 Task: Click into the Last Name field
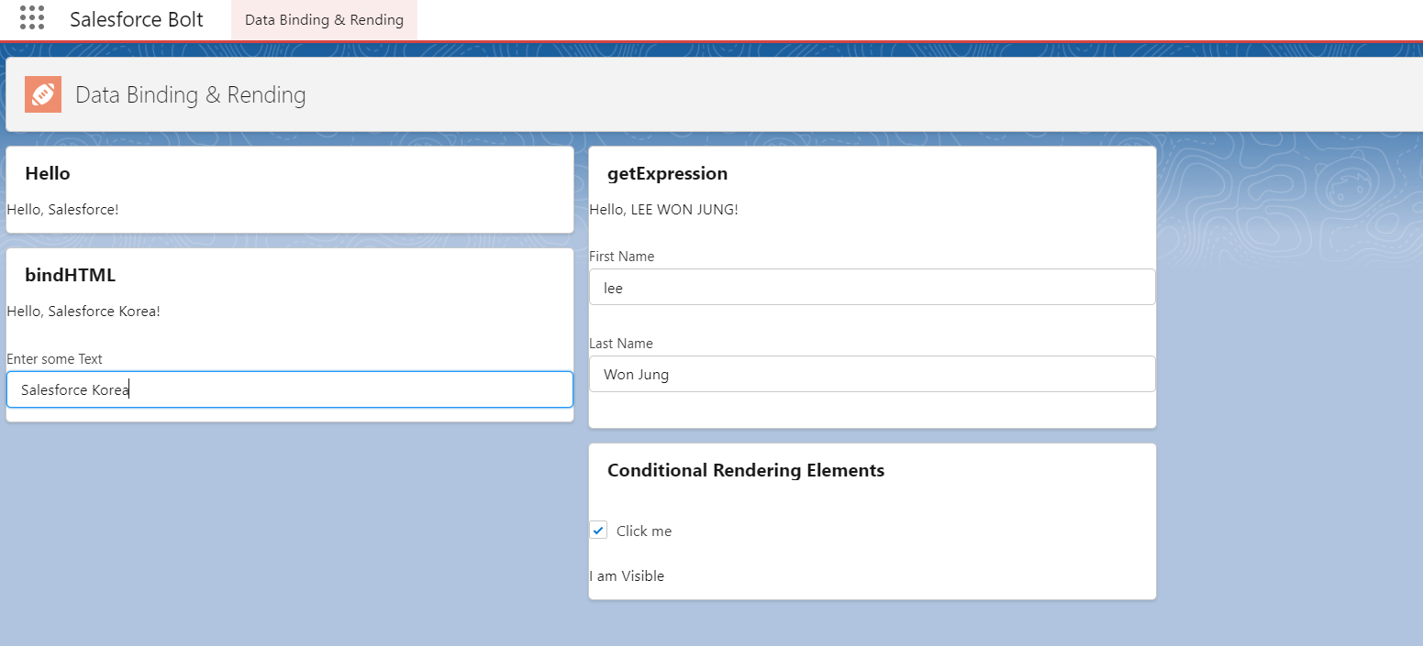tap(873, 374)
